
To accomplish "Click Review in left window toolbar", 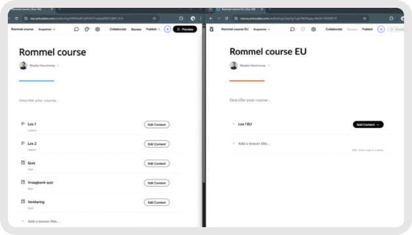I will [x=136, y=29].
